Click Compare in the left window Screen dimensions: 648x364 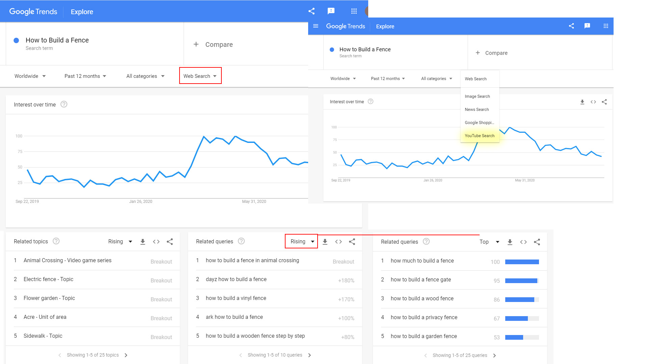213,44
